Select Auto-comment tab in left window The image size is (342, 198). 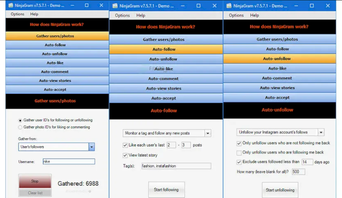[57, 72]
